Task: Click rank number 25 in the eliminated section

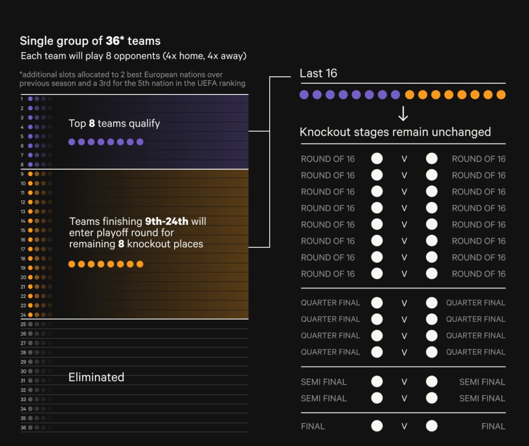Action: [23, 324]
